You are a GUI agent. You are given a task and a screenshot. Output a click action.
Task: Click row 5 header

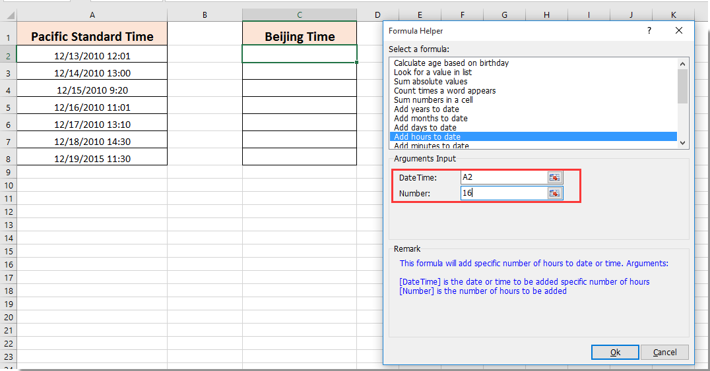pos(9,107)
